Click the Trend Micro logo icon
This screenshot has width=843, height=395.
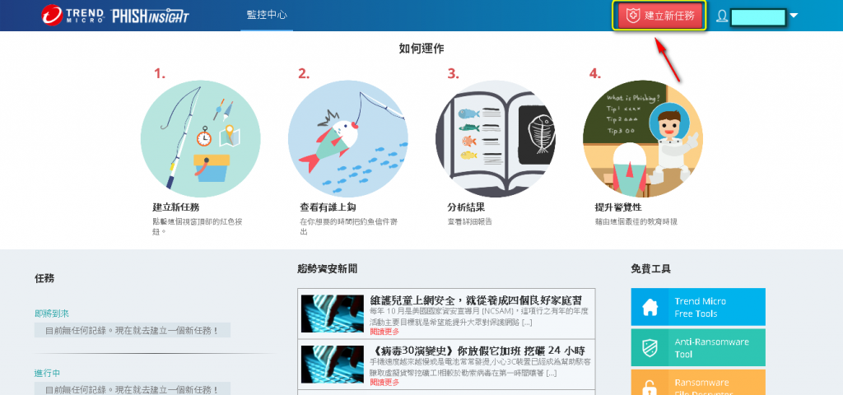pos(52,15)
